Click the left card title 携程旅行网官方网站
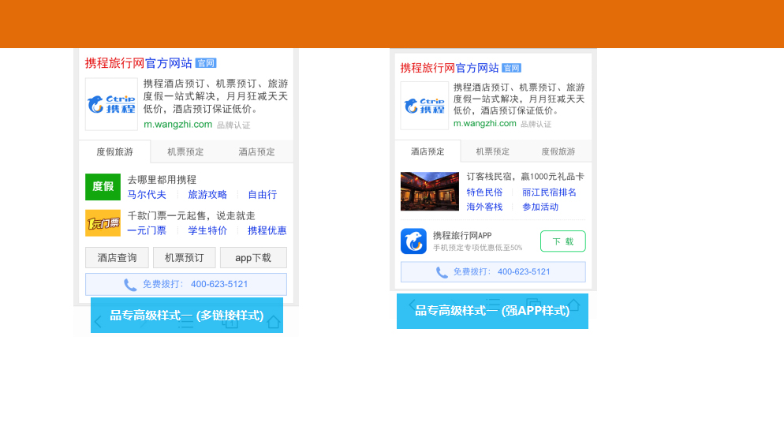The height and width of the screenshot is (441, 784). pos(139,63)
